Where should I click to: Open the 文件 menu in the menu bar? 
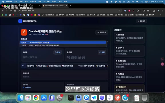[15, 2]
